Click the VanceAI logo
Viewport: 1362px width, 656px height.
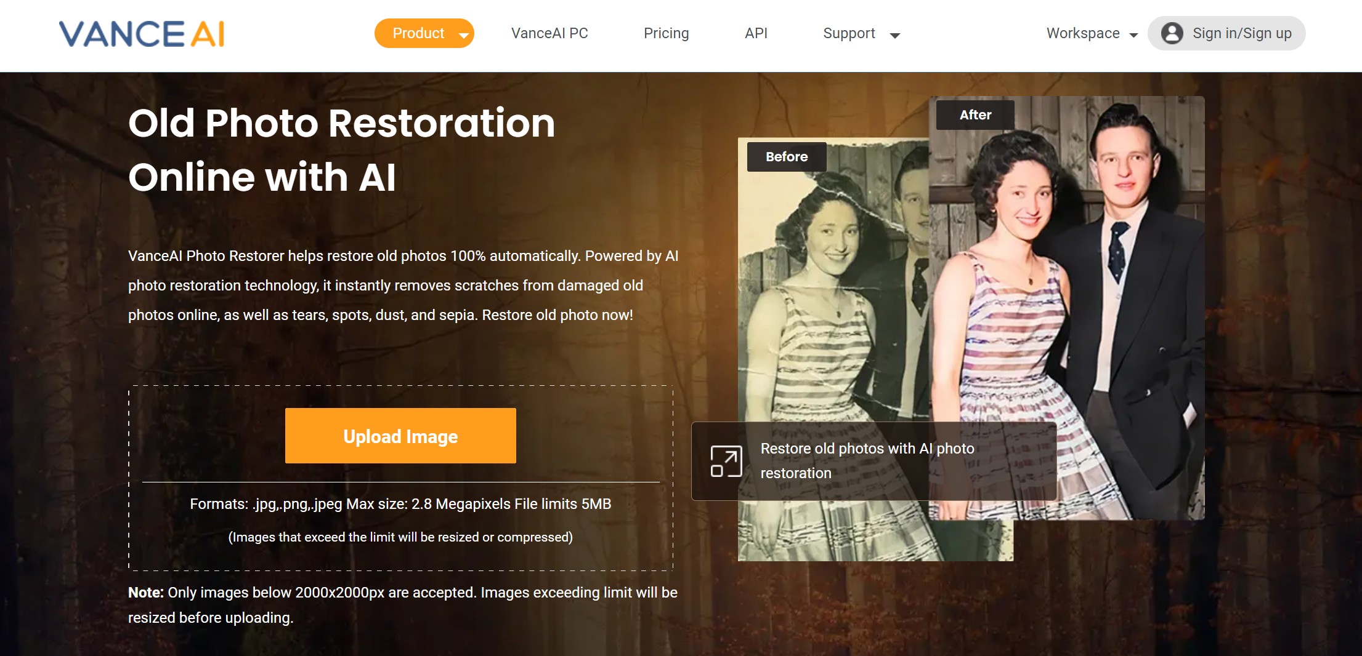click(142, 34)
